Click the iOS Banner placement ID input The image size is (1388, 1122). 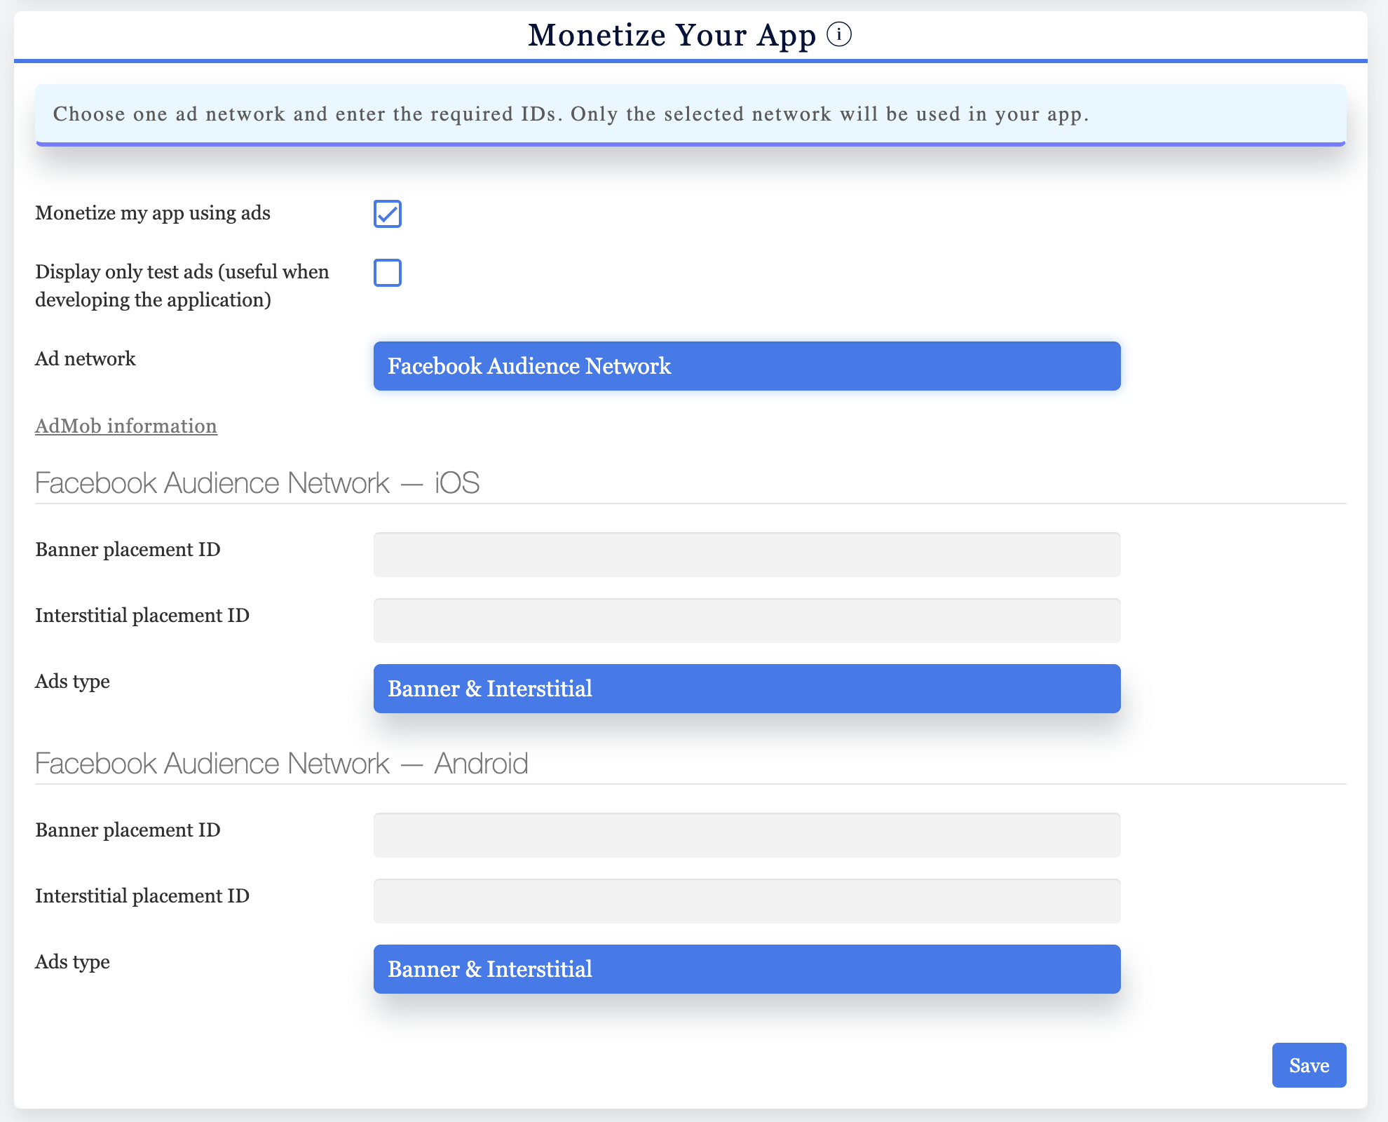(x=747, y=555)
